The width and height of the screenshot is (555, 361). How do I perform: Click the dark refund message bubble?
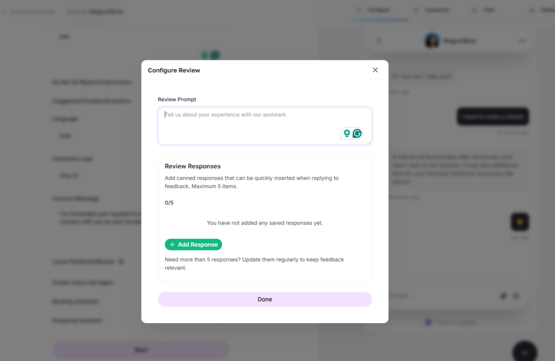click(x=492, y=116)
